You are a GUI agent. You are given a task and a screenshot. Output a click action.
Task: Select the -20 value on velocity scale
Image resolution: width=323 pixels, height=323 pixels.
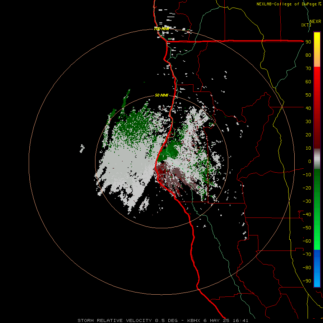tap(307, 188)
